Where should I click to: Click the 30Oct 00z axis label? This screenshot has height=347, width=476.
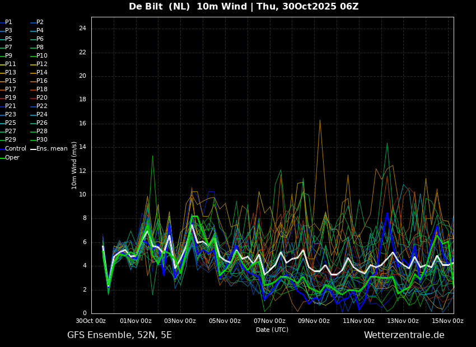coord(91,321)
